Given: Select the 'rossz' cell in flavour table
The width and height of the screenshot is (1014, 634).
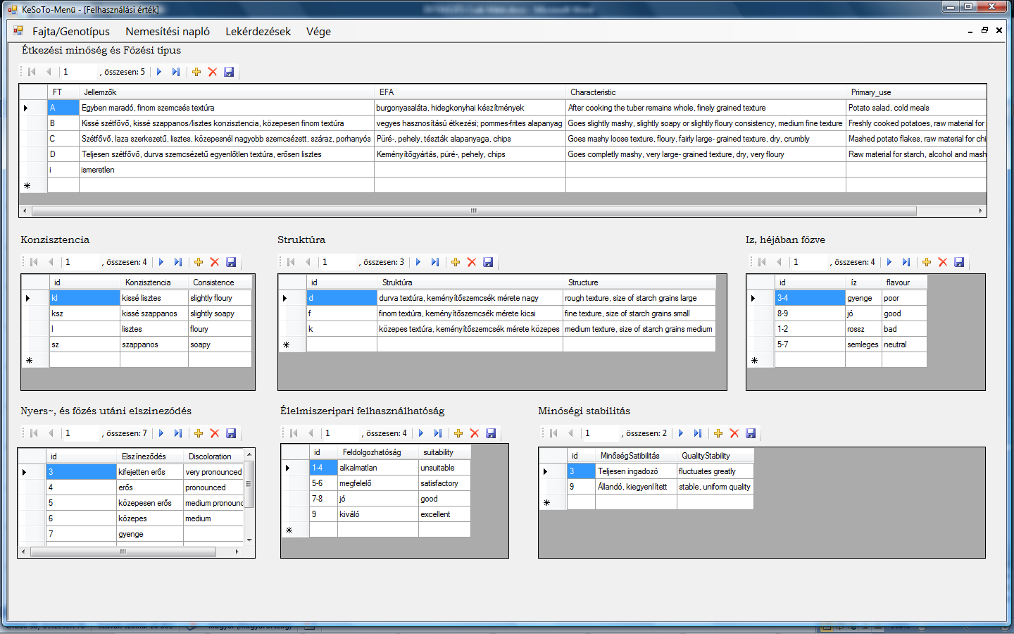Looking at the screenshot, I should tap(863, 329).
